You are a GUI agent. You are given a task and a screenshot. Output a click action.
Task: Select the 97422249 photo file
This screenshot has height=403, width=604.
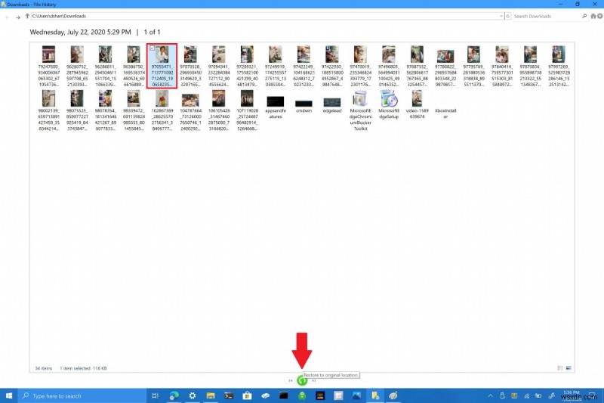(x=304, y=66)
